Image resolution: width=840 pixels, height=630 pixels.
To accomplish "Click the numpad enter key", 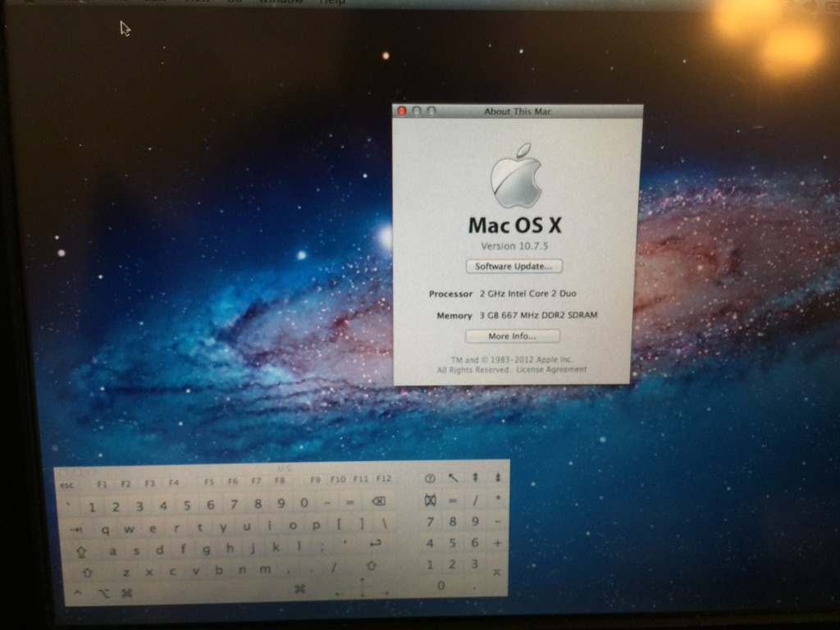I will [x=496, y=573].
